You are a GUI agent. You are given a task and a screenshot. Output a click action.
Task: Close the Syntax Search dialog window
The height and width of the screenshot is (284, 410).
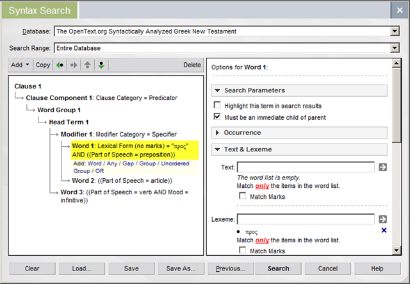pyautogui.click(x=396, y=9)
